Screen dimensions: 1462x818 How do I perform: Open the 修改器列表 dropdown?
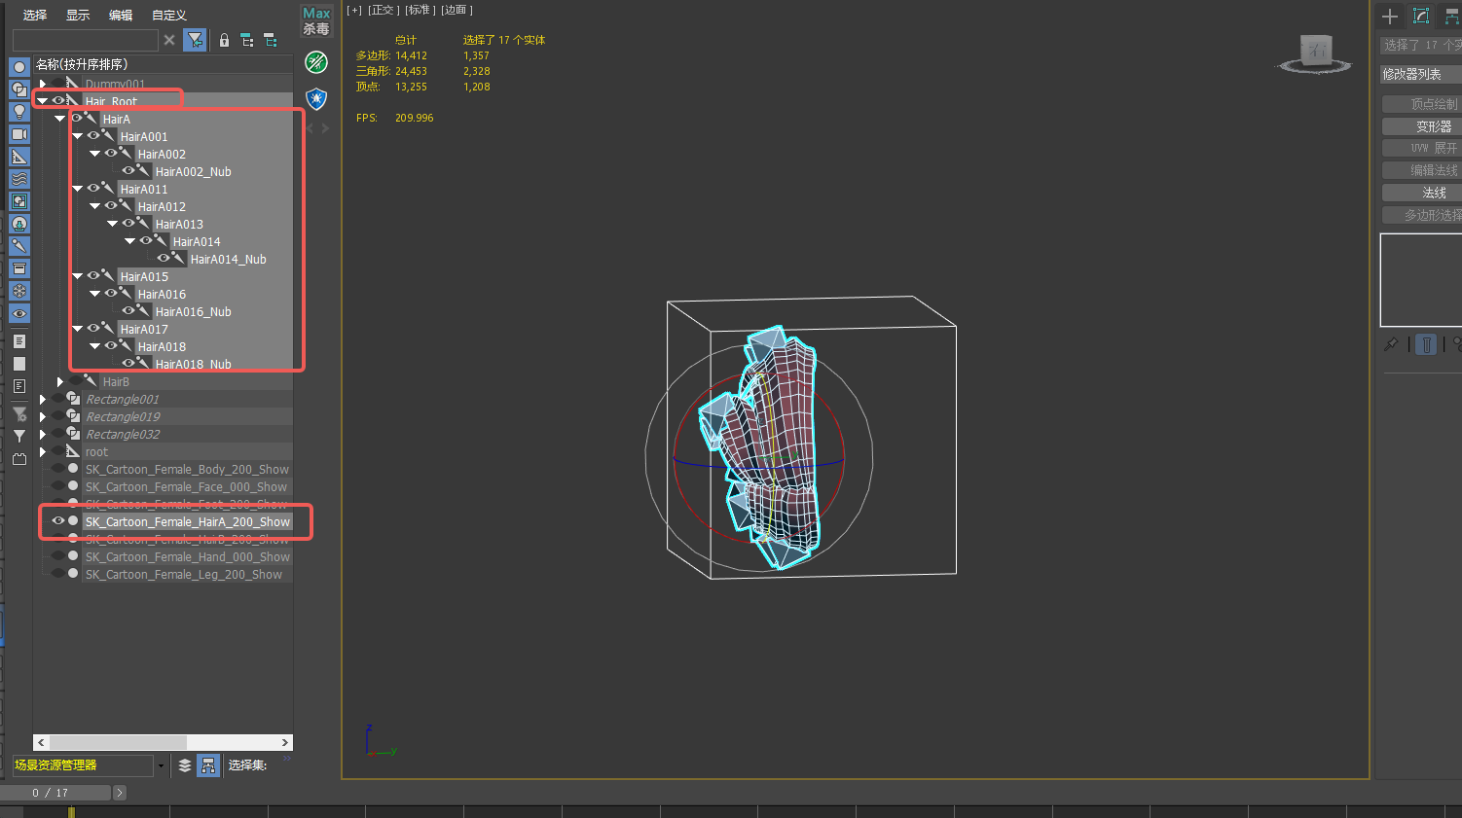click(1421, 74)
